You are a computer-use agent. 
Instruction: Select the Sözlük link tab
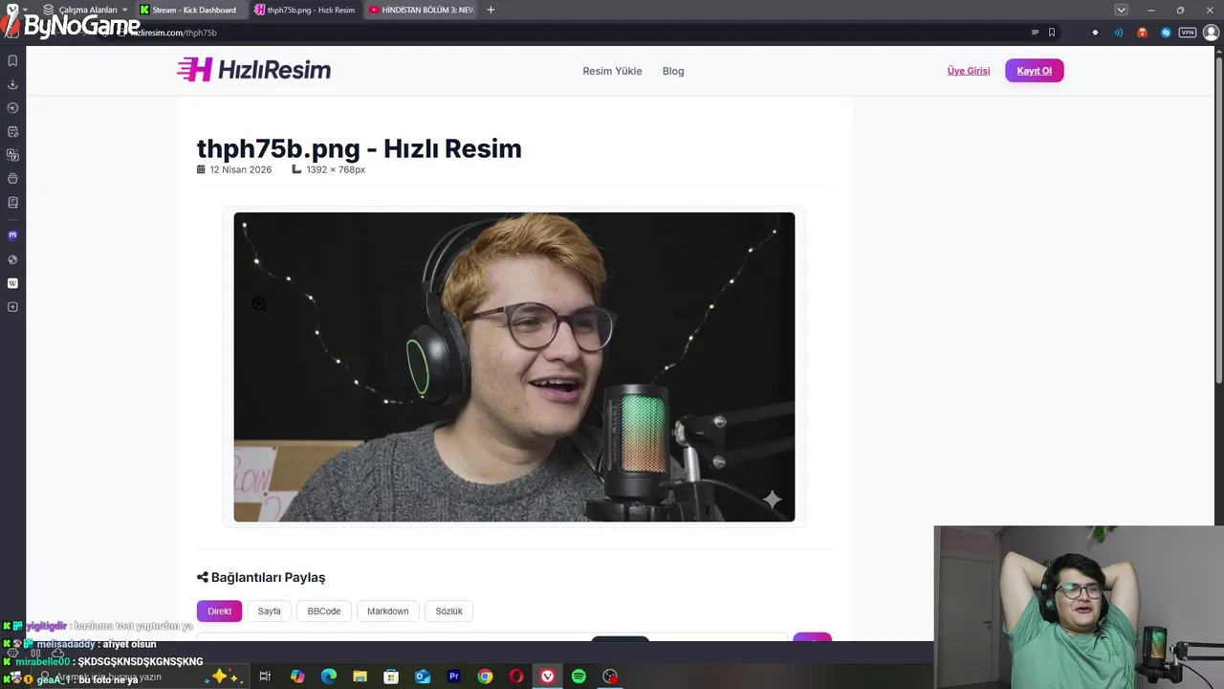pos(448,611)
